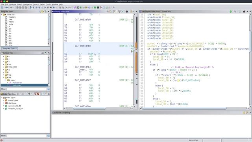
Task: Open the Analysis menu
Action: [13, 4]
